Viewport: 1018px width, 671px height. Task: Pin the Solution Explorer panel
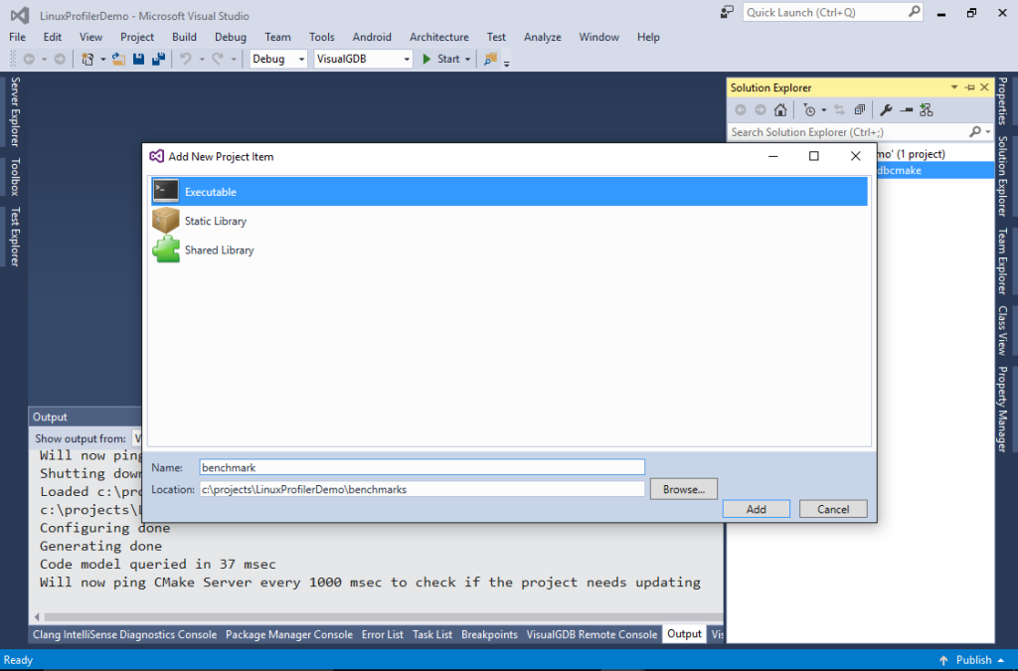point(969,86)
